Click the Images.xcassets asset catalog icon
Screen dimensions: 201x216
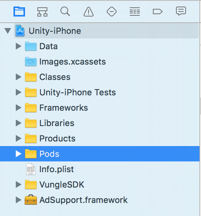click(31, 61)
